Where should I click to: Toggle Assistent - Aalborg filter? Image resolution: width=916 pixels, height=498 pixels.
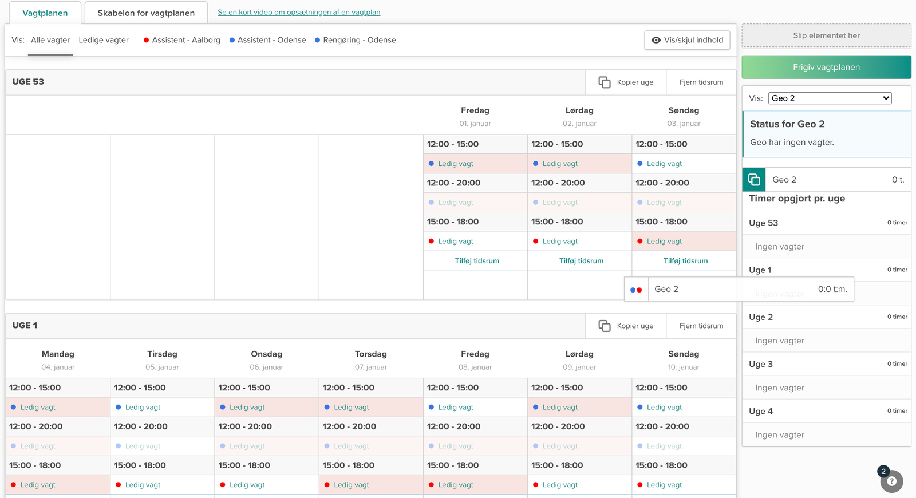point(182,40)
